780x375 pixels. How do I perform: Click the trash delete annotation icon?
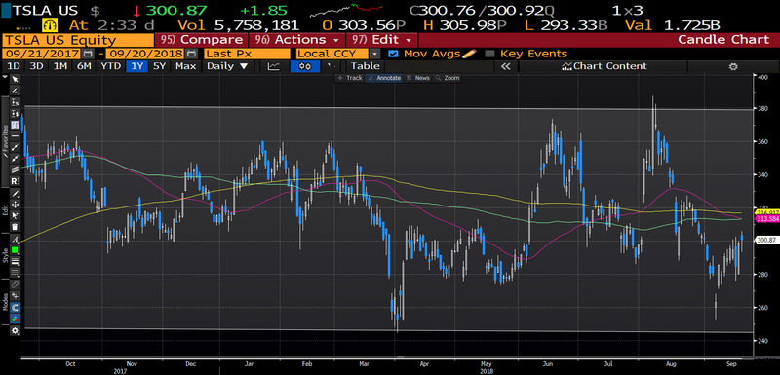[15, 227]
